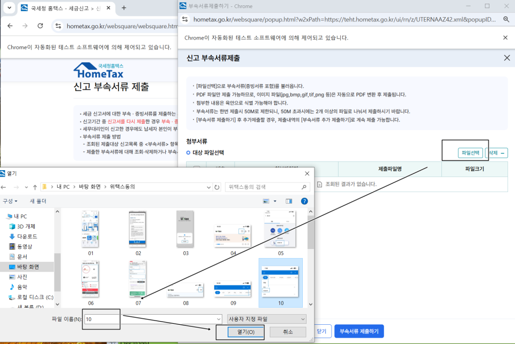Open the help icon in file dialog
The width and height of the screenshot is (515, 344).
(x=304, y=201)
